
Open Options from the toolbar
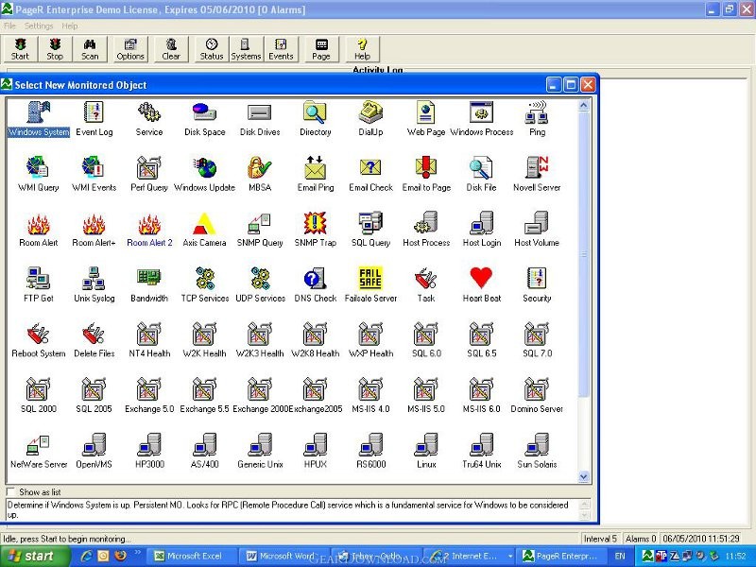(x=130, y=49)
